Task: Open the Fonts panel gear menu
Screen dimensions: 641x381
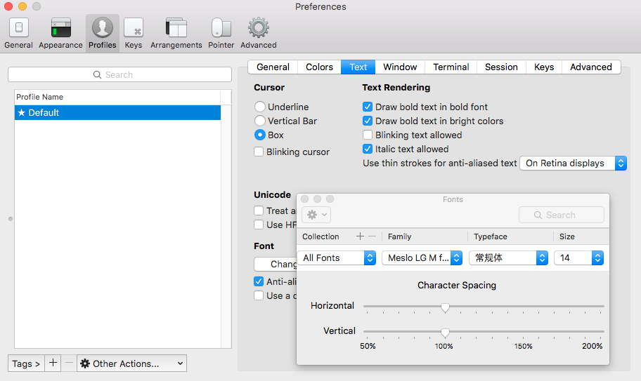Action: pos(316,215)
